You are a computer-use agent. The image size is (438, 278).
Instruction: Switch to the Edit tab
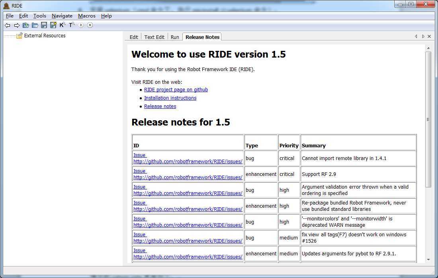coord(134,37)
